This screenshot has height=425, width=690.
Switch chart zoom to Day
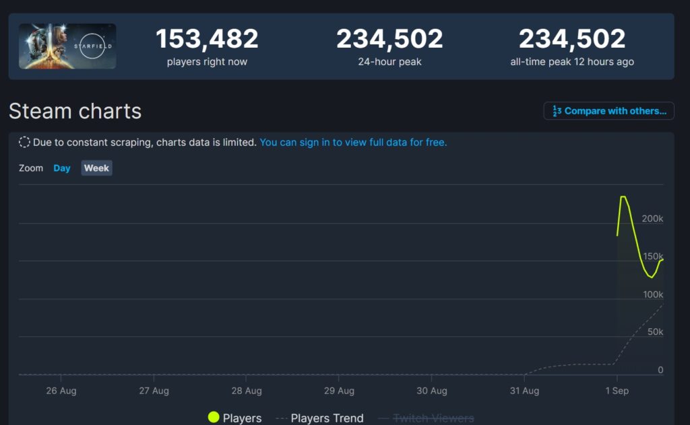coord(61,168)
